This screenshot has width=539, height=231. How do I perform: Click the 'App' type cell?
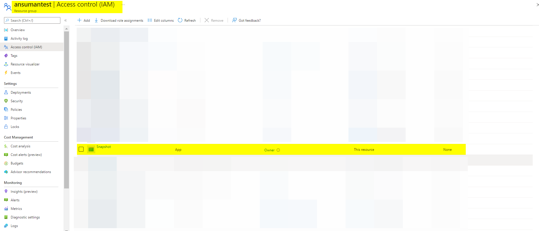pyautogui.click(x=178, y=150)
